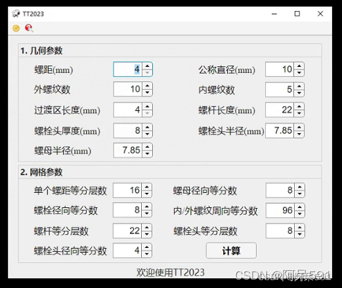Increase 螺母半径(mm) with up arrow
Viewport: 342px width, 288px height.
(x=147, y=147)
